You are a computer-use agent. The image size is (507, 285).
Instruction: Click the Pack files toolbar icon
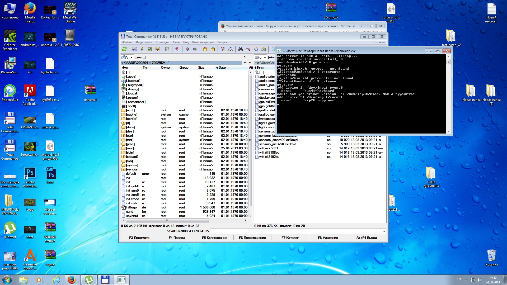205,49
